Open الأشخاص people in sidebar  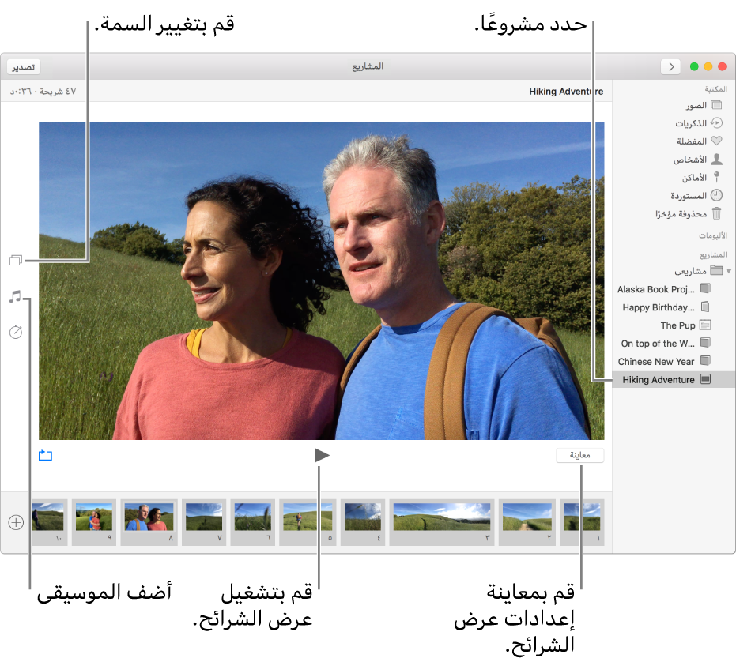click(698, 160)
